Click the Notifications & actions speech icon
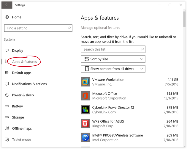This screenshot has width=187, height=149. [x=7, y=84]
